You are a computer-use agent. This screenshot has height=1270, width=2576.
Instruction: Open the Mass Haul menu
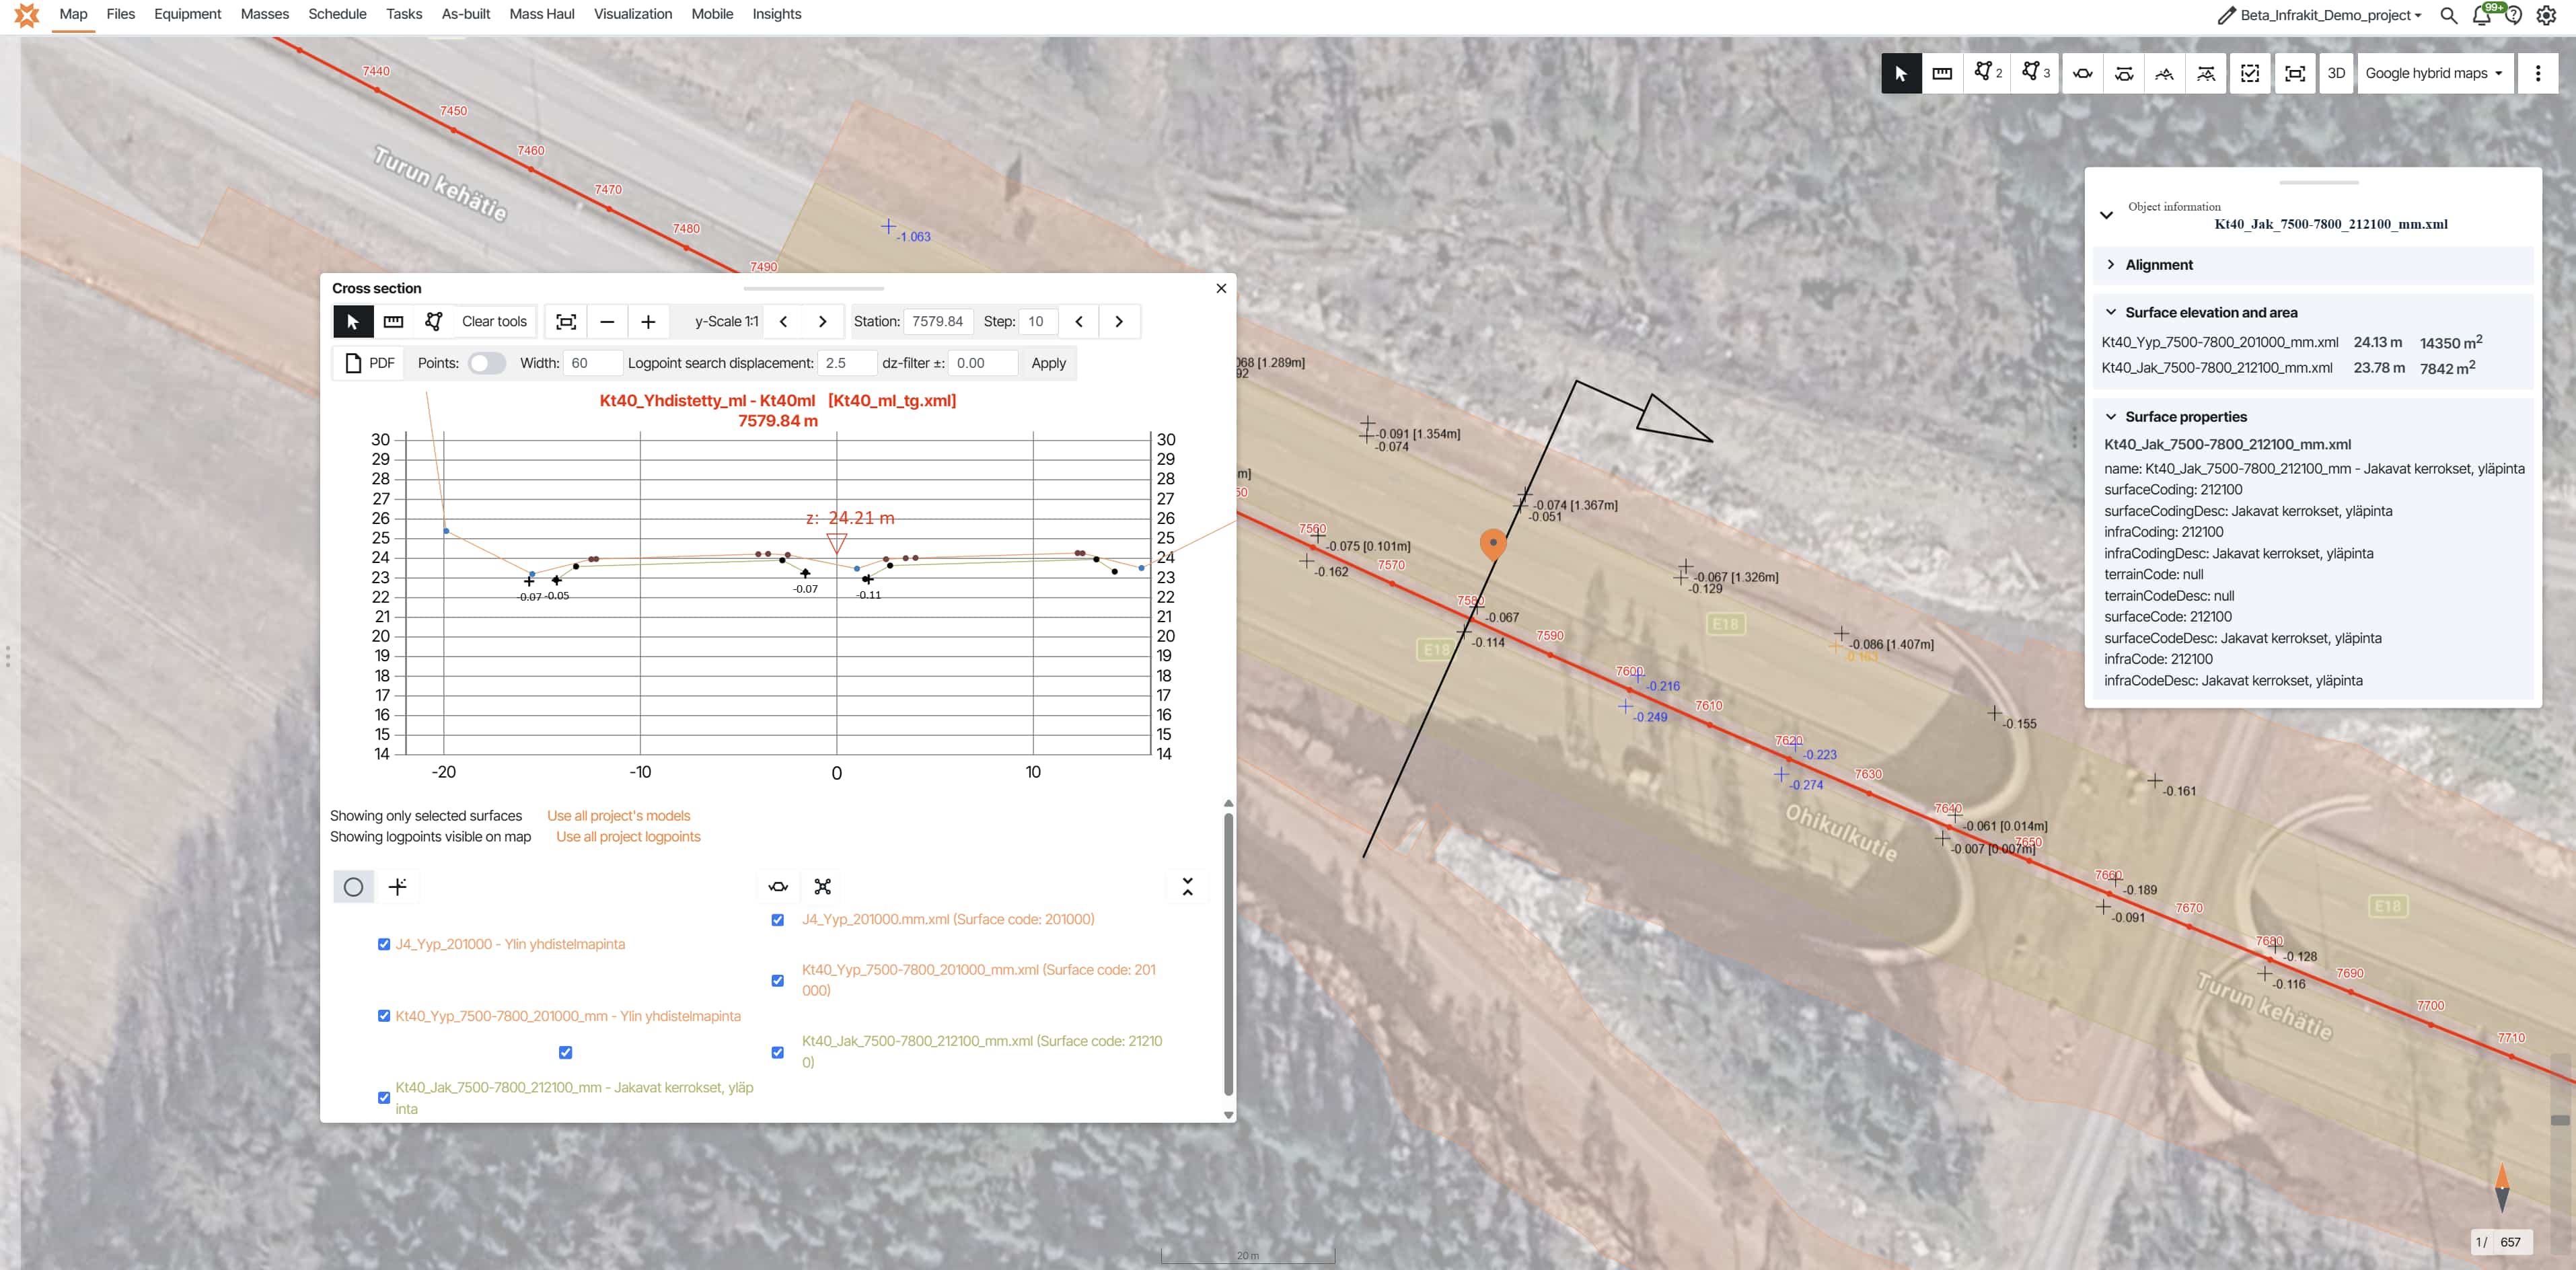click(542, 14)
